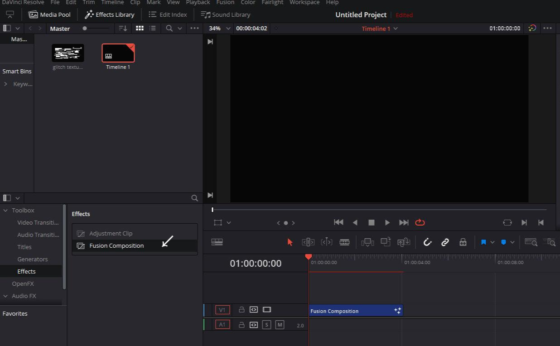Go to last frame
This screenshot has width=560, height=346.
coord(404,222)
